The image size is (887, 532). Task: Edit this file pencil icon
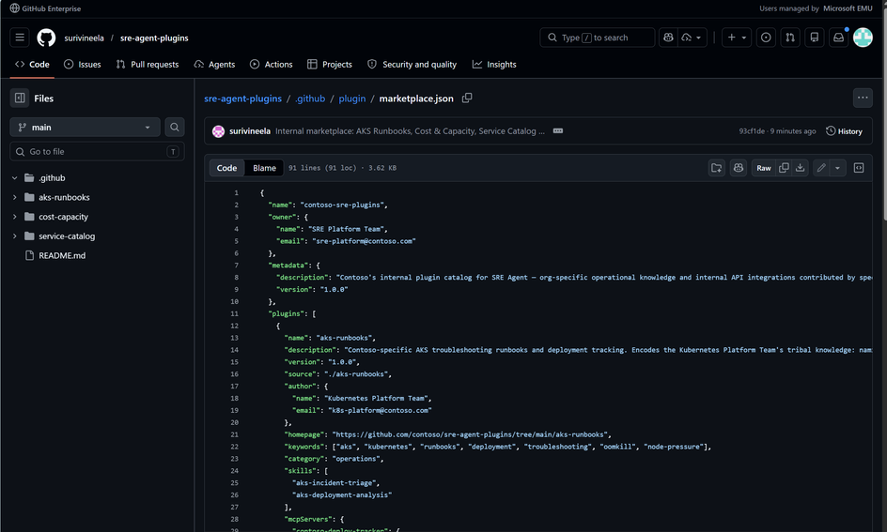(x=821, y=168)
